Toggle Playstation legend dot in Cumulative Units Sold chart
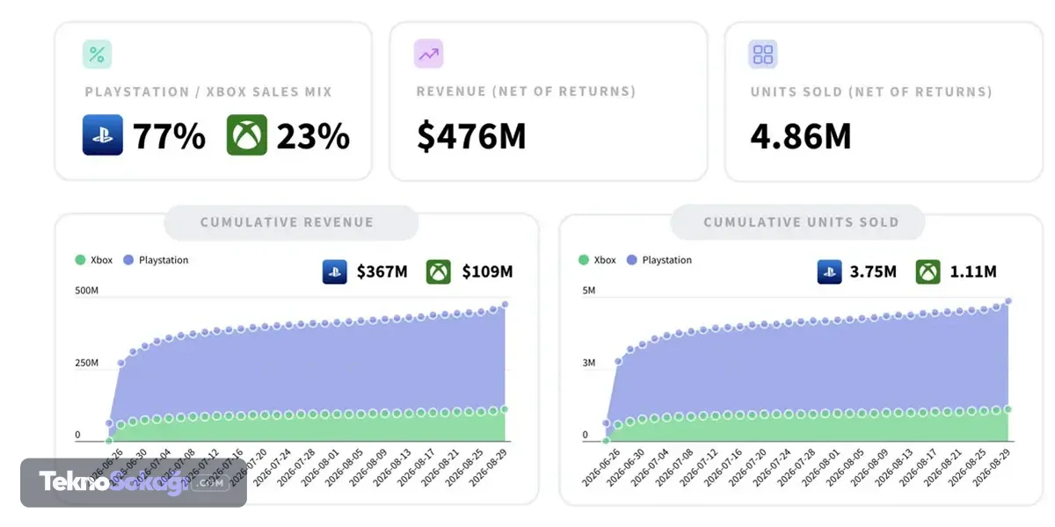The height and width of the screenshot is (527, 1055). 631,260
